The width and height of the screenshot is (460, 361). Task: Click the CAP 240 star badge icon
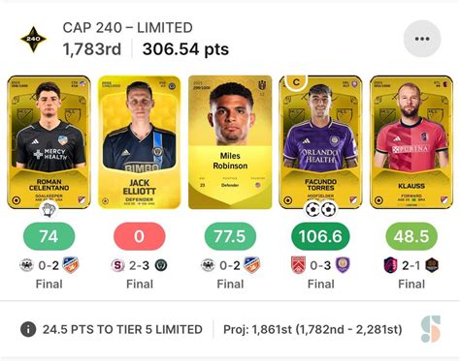(33, 39)
